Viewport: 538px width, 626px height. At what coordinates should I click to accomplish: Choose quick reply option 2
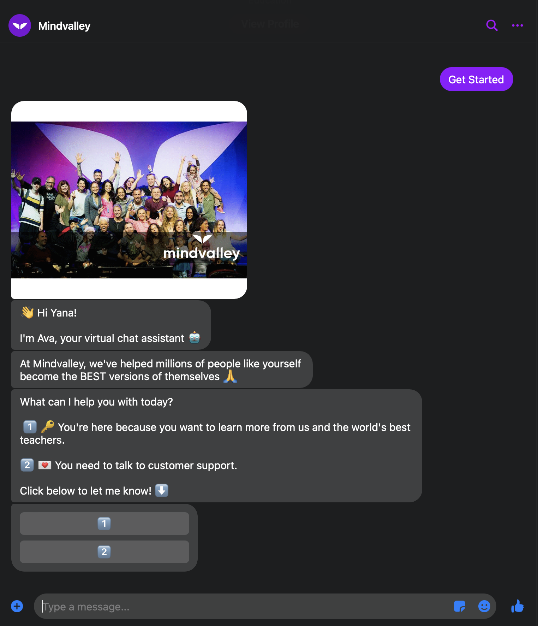pos(104,552)
